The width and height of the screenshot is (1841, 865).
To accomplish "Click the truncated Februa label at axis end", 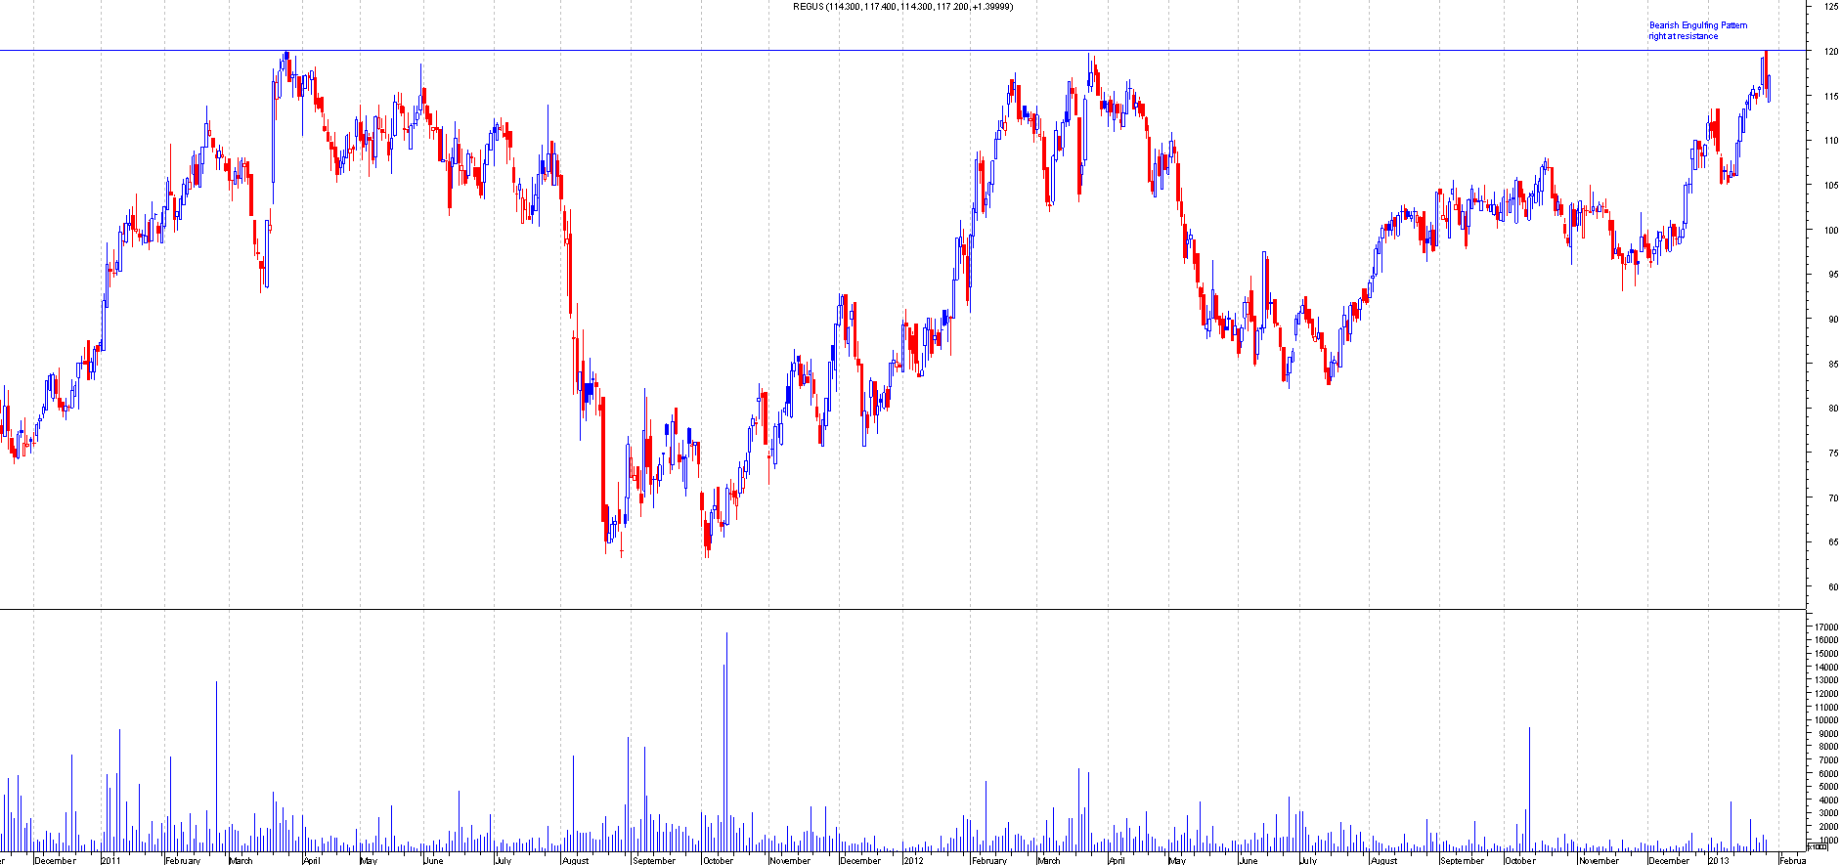I will [x=1791, y=860].
